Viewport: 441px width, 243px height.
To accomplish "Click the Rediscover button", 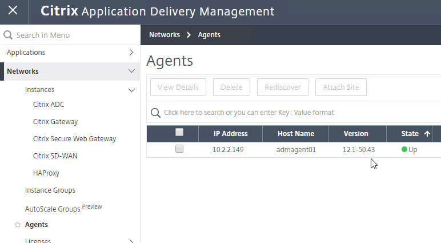I will (x=283, y=87).
